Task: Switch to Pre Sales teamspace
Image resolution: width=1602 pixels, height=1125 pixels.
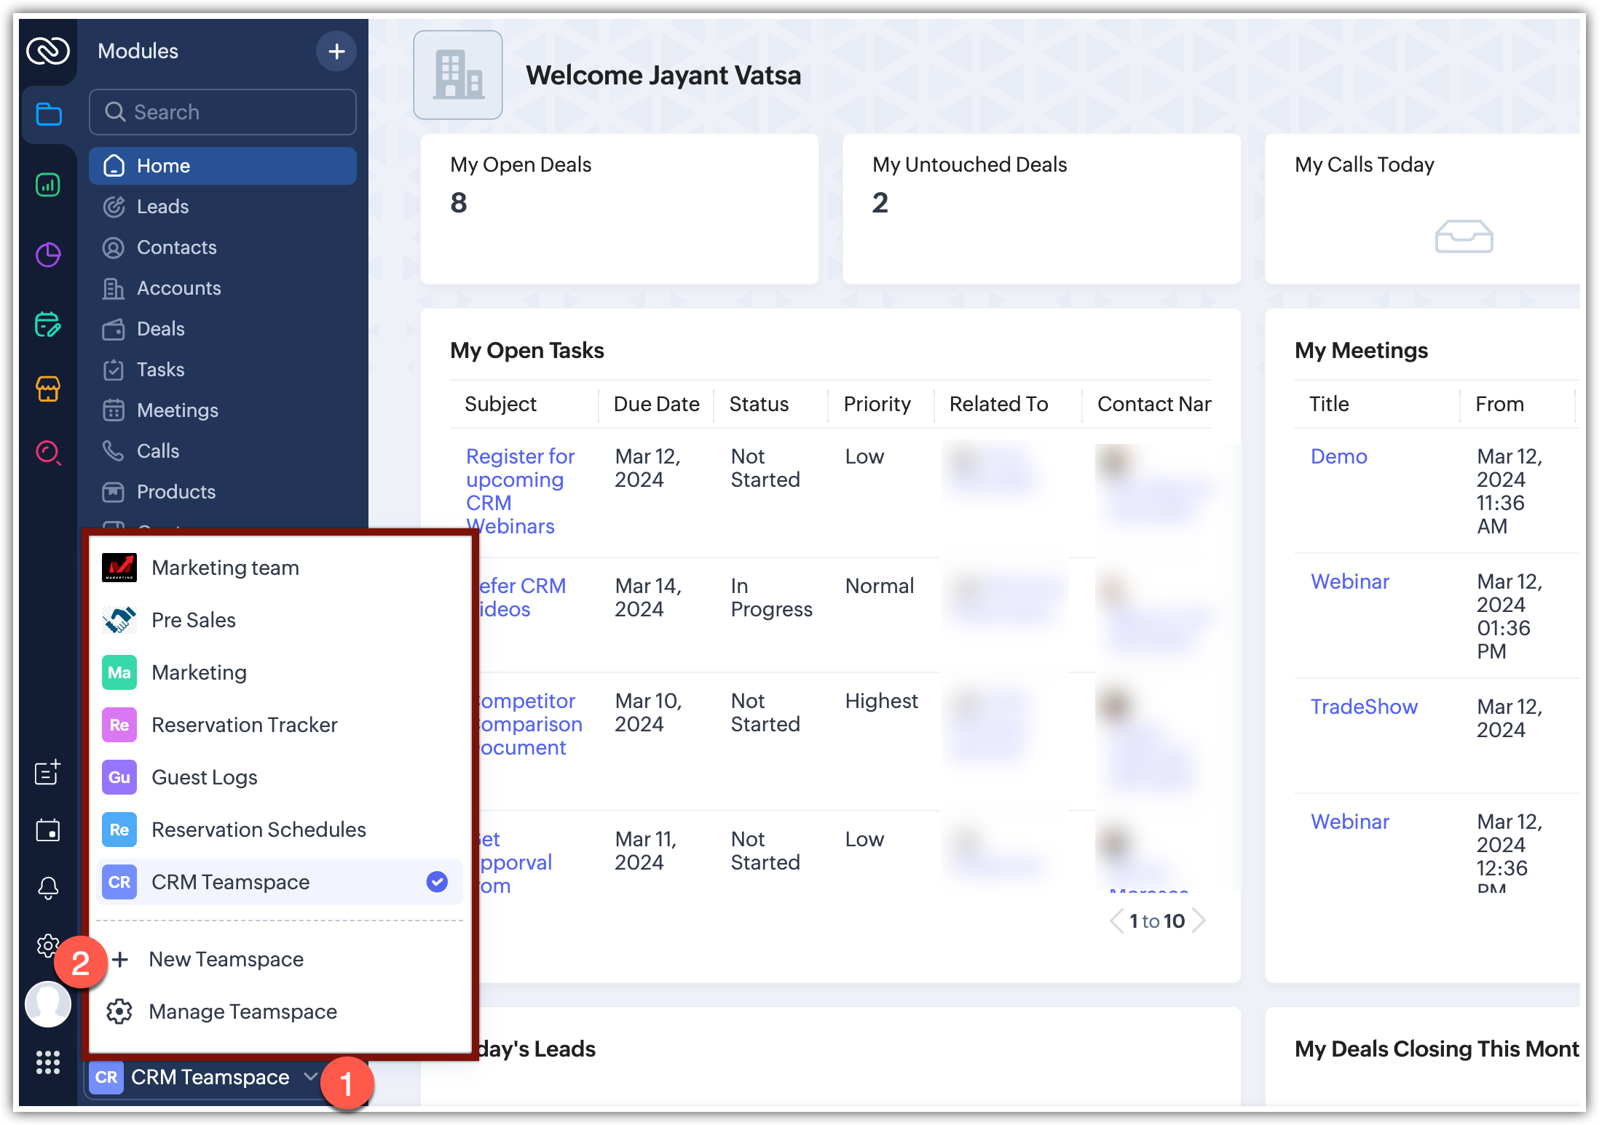Action: click(194, 620)
